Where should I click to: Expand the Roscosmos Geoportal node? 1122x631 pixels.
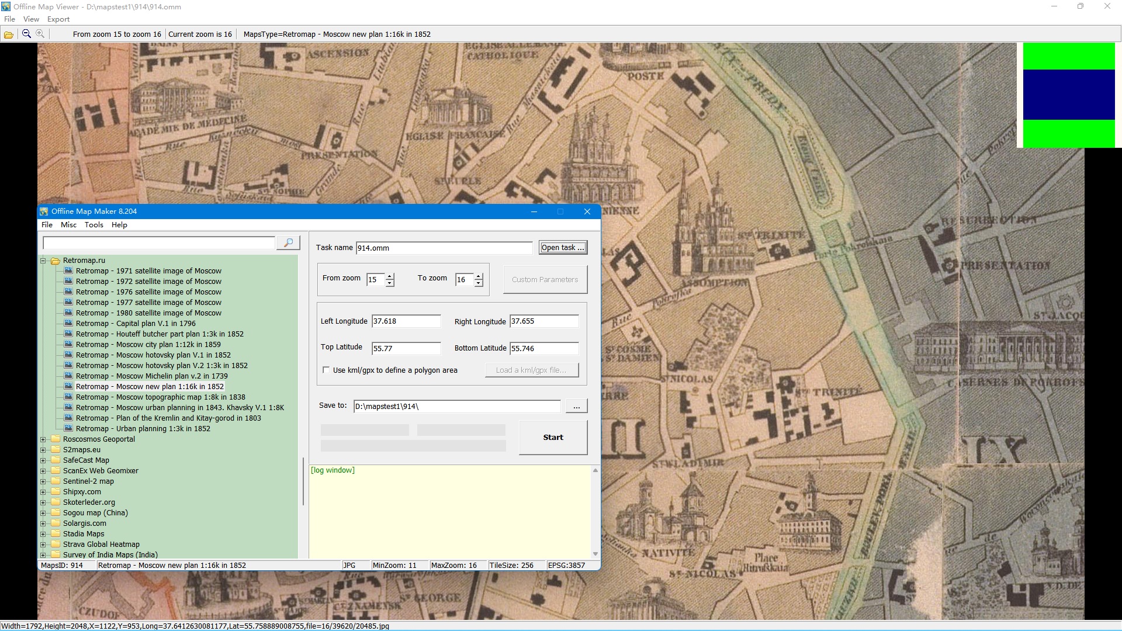43,439
